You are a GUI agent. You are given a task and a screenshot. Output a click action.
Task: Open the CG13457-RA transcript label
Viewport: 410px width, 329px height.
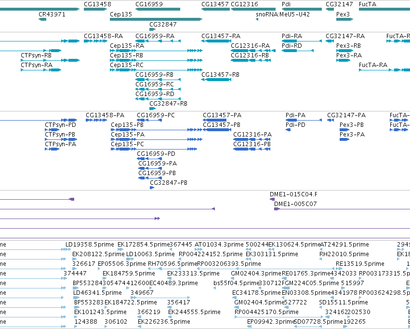pos(221,36)
